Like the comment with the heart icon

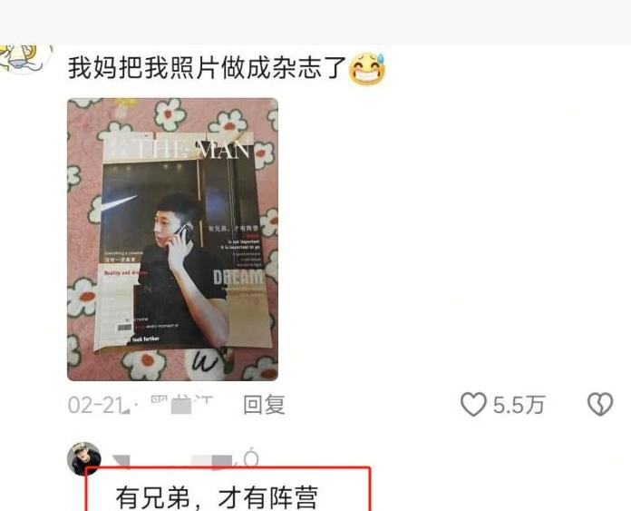pos(473,405)
